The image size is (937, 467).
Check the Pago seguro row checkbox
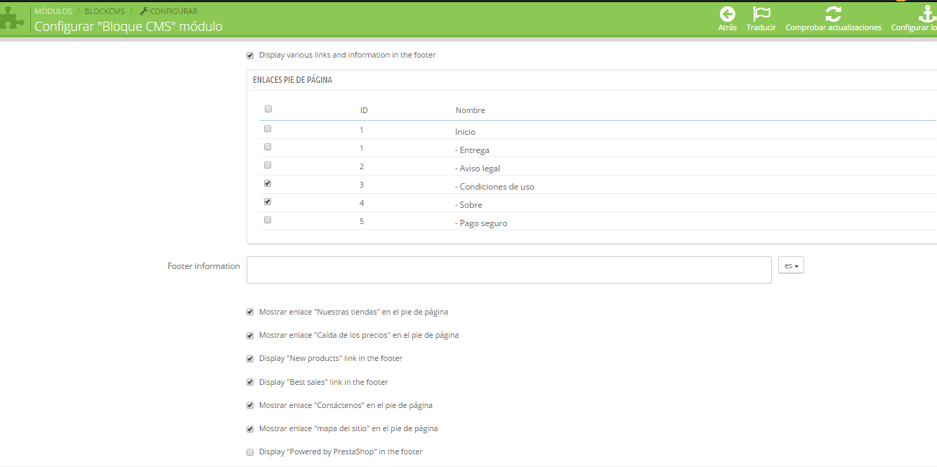[x=268, y=221]
